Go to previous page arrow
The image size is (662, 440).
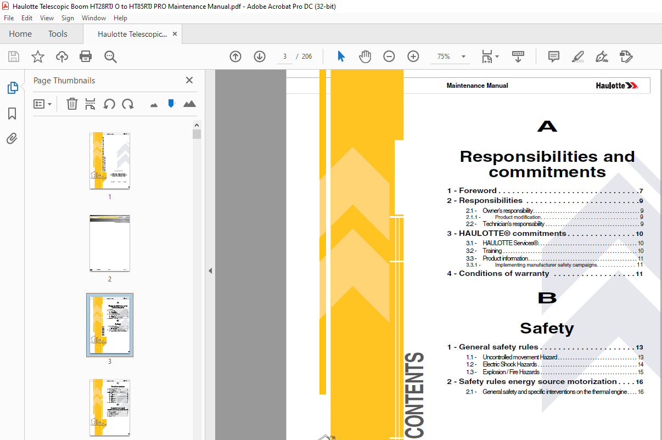(235, 57)
